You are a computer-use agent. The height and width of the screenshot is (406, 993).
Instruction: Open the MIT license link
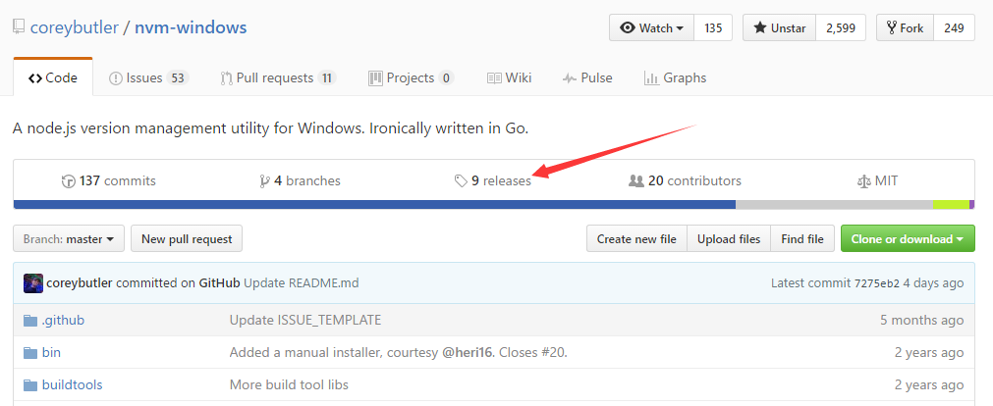click(877, 180)
